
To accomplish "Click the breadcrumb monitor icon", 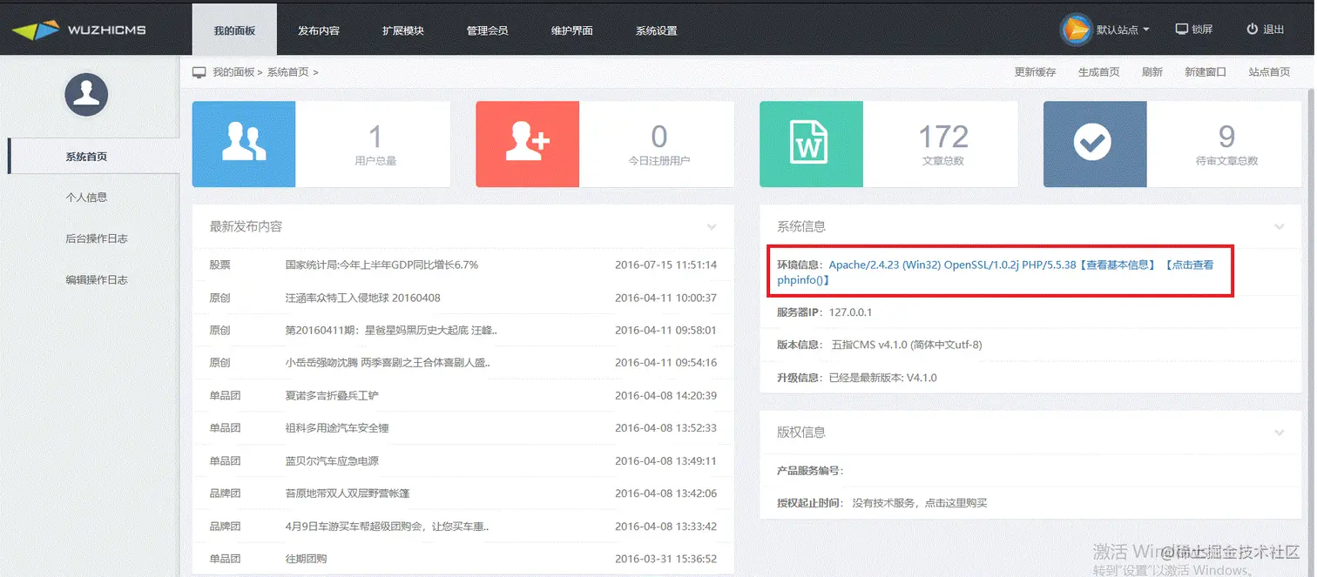I will click(199, 72).
